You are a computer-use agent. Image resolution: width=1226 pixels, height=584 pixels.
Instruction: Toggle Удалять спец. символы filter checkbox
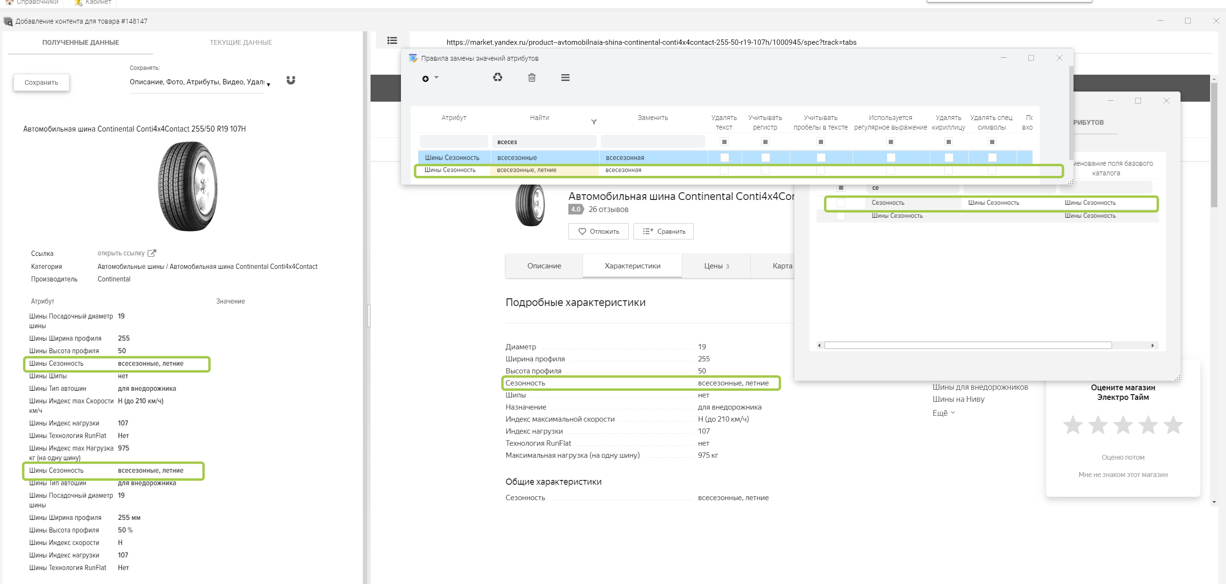[x=992, y=142]
